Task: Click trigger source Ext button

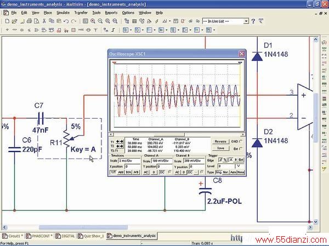Action: [241, 160]
